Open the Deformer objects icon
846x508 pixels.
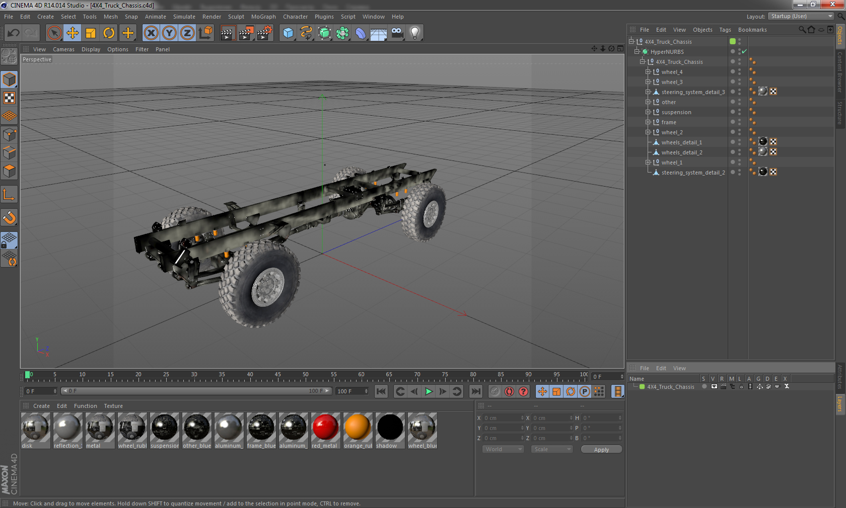[x=361, y=33]
